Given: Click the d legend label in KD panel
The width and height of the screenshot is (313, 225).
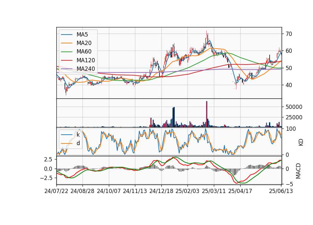Looking at the screenshot, I should tap(78, 143).
